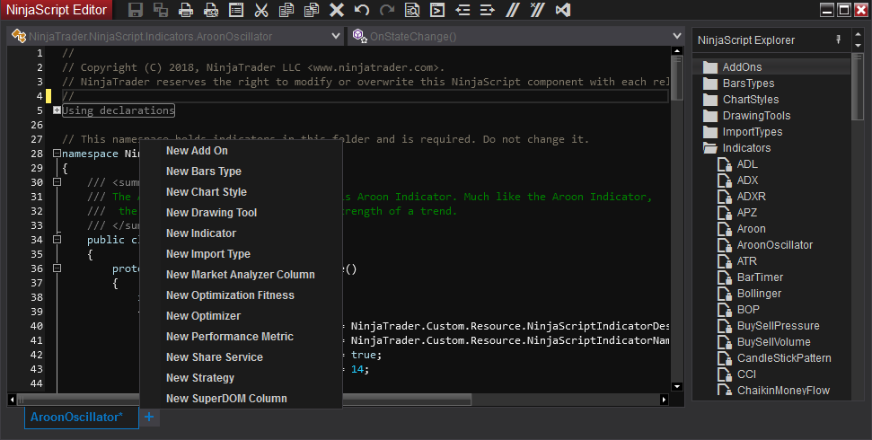The height and width of the screenshot is (440, 872).
Task: Choose New Bars Type
Action: (241, 172)
